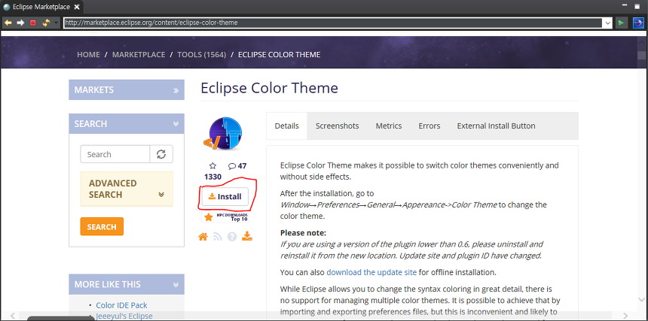Expand the URL history dropdown
The image size is (648, 321).
tap(607, 23)
